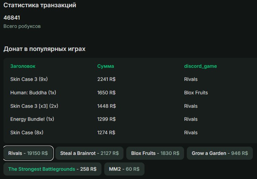Click the Human: Buddha (1x) row title
257x179 pixels.
[33, 93]
